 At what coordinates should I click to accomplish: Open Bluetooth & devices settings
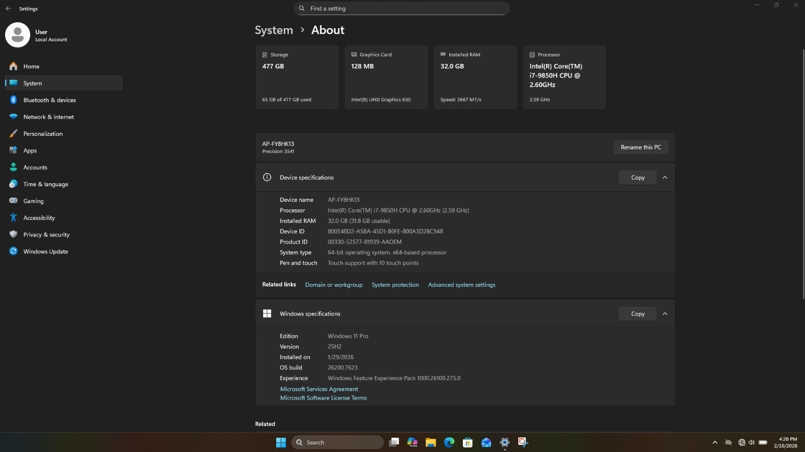pos(63,100)
